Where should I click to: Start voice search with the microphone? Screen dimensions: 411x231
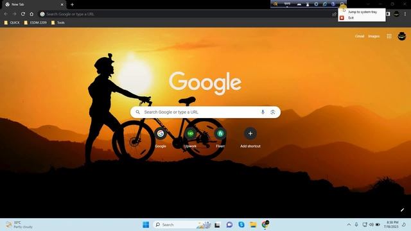[x=263, y=112]
